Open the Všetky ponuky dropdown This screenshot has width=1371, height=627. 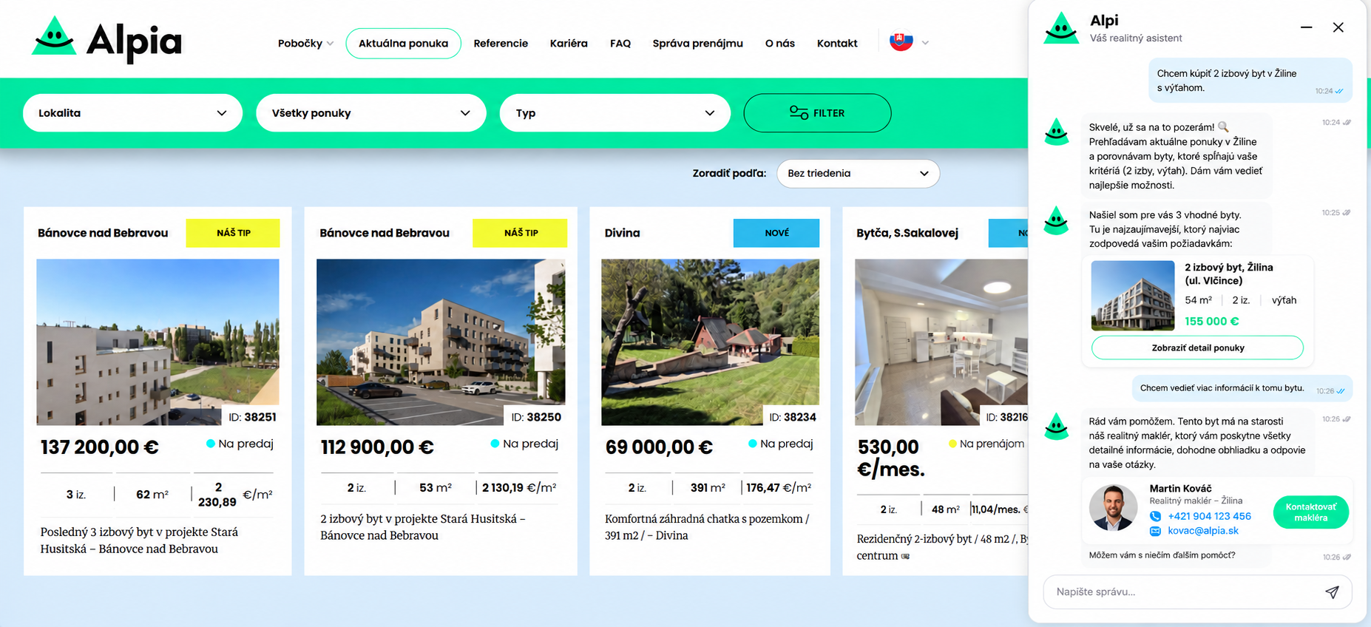click(371, 112)
